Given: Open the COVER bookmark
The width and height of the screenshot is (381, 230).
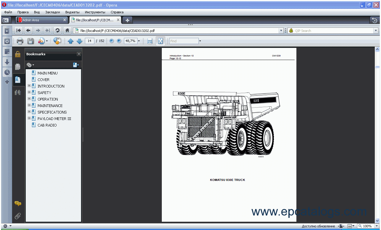Looking at the screenshot, I should (43, 80).
